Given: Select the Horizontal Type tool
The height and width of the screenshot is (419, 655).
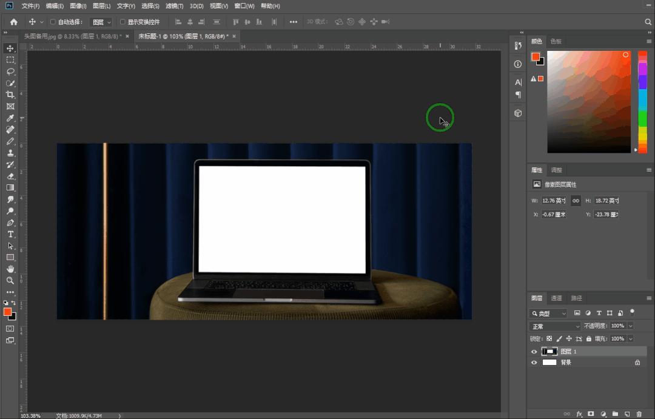Looking at the screenshot, I should click(10, 235).
